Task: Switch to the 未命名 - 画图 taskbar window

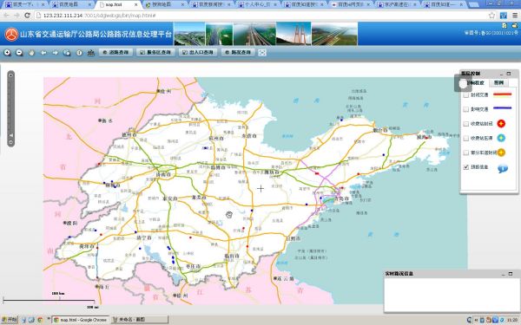Action: [140, 320]
